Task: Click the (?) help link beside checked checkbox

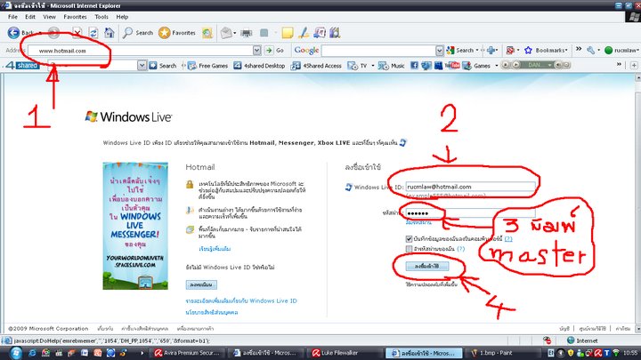Action: point(508,239)
